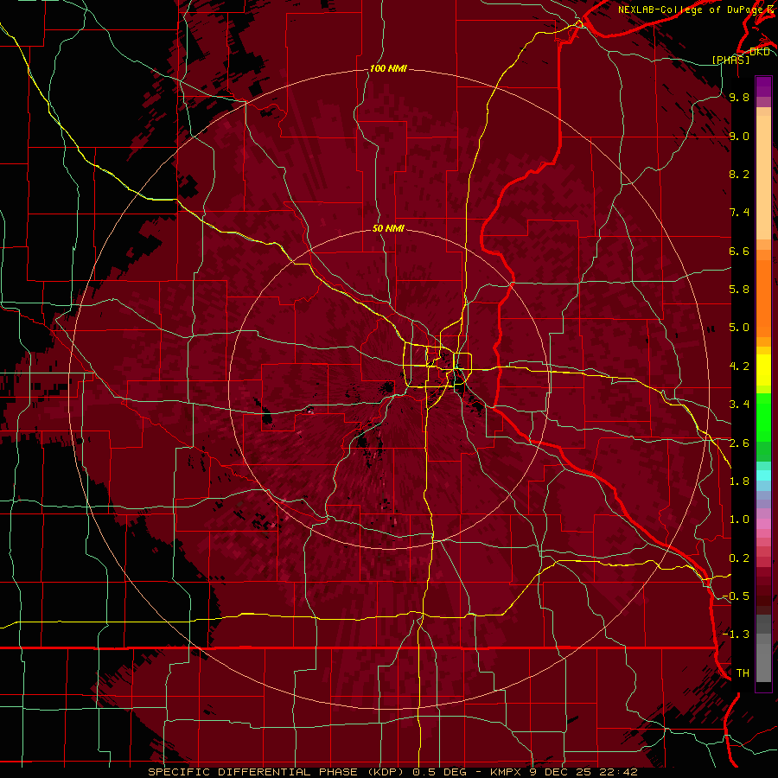Click the TH label on the color scale
778x778 pixels.
743,673
